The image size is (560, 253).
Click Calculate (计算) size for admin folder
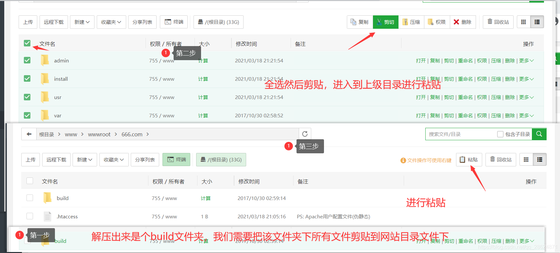click(203, 60)
